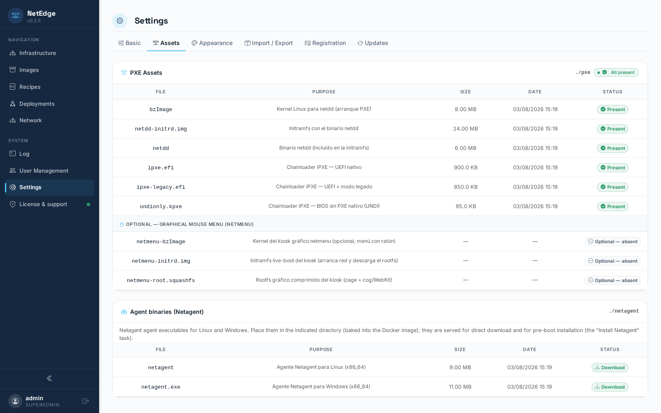Open the Log page
Image resolution: width=661 pixels, height=413 pixels.
(x=50, y=154)
